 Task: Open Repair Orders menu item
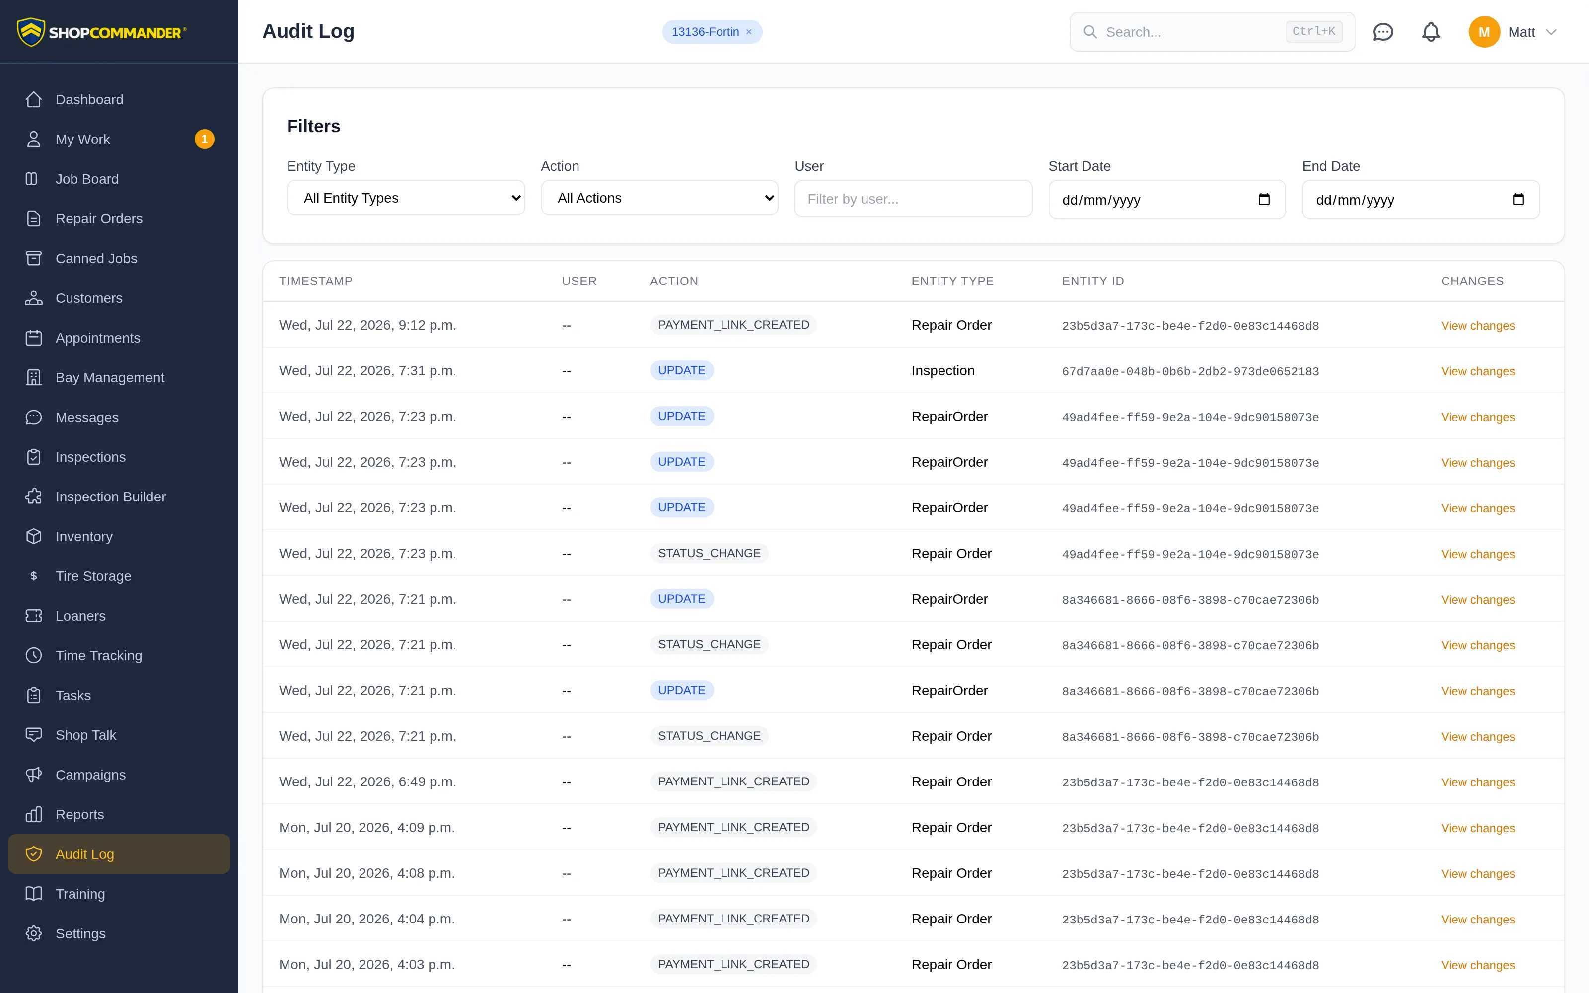[x=119, y=218]
